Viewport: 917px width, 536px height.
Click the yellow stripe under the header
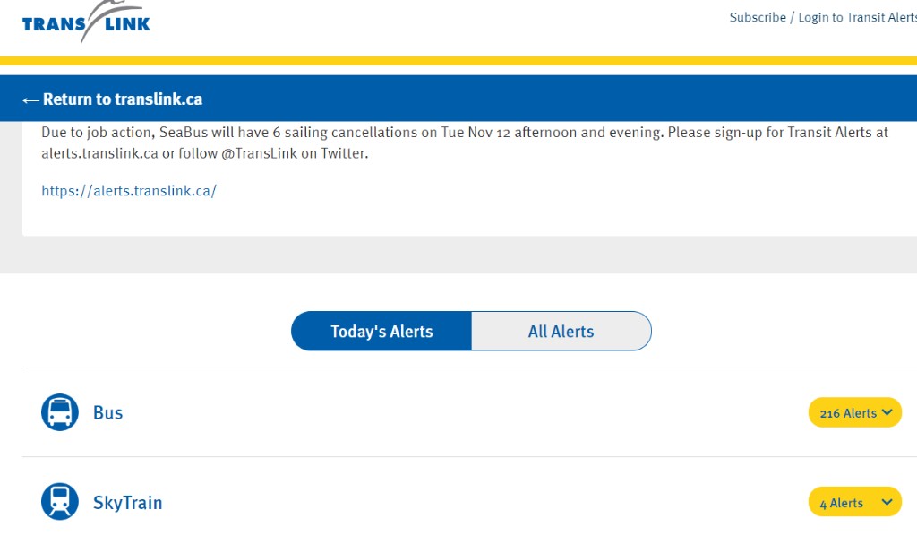(x=458, y=61)
